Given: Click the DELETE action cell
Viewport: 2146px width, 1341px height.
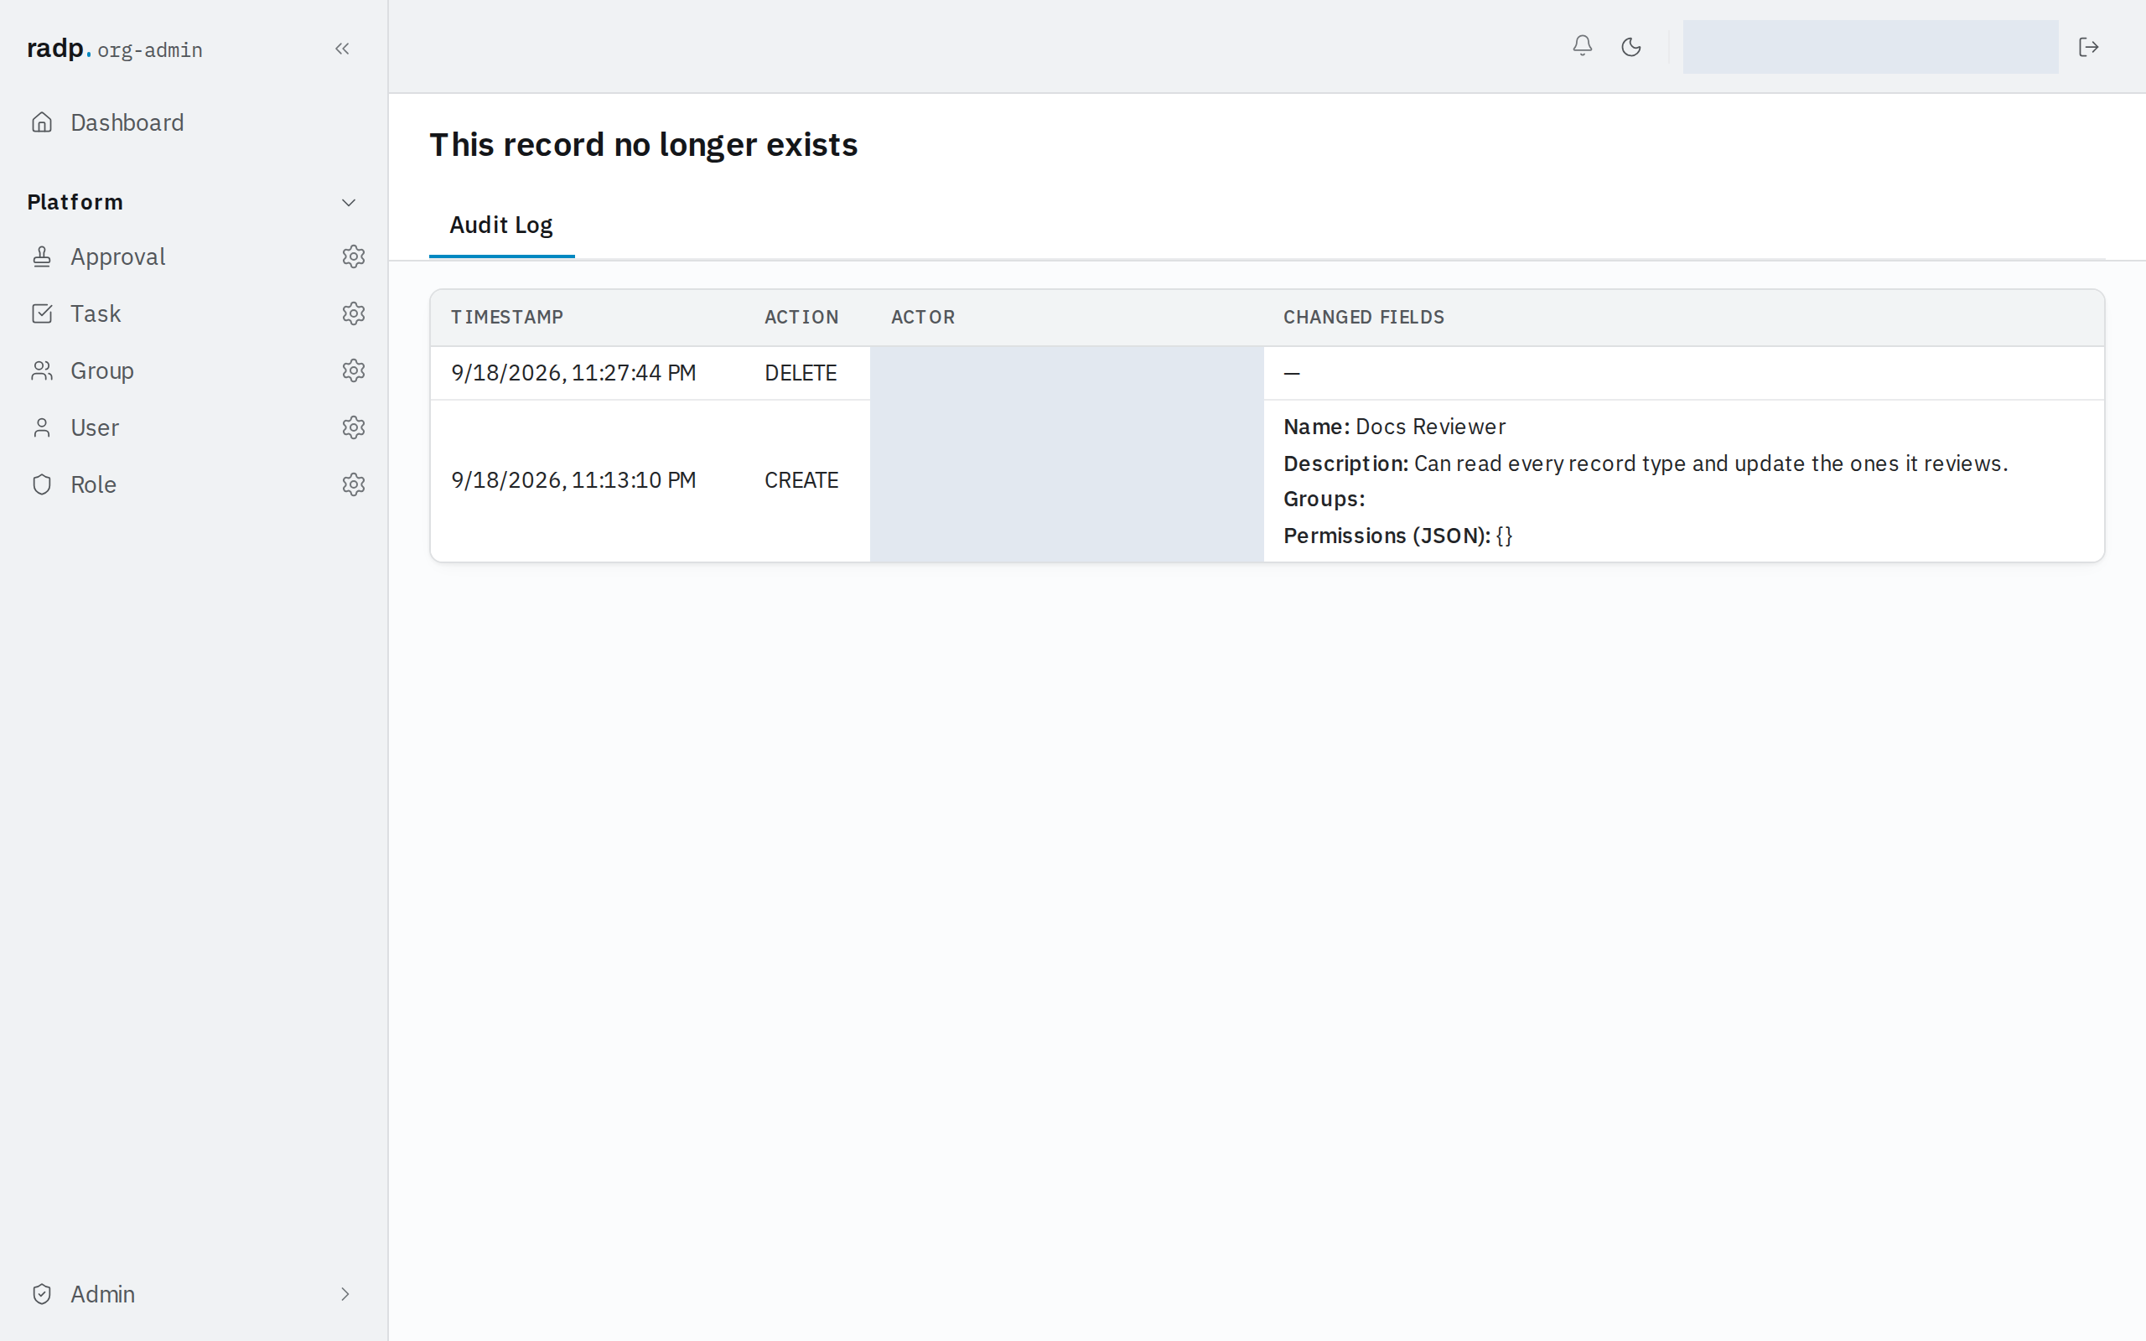Looking at the screenshot, I should (x=800, y=372).
